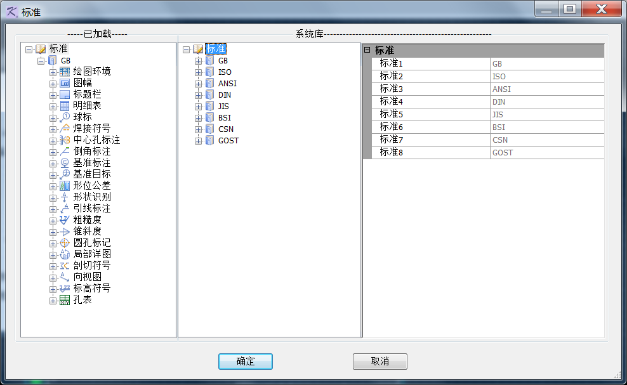
Task: Click the 向视图 view arrow icon
Action: [x=64, y=277]
